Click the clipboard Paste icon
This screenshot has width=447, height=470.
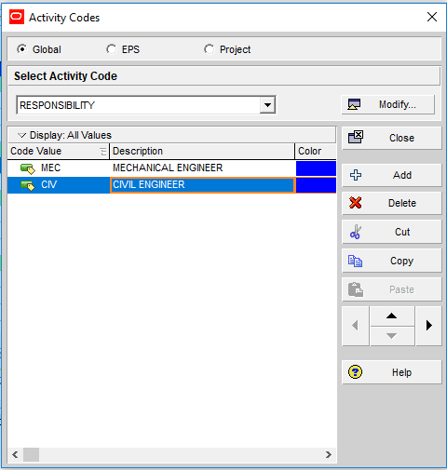click(356, 289)
